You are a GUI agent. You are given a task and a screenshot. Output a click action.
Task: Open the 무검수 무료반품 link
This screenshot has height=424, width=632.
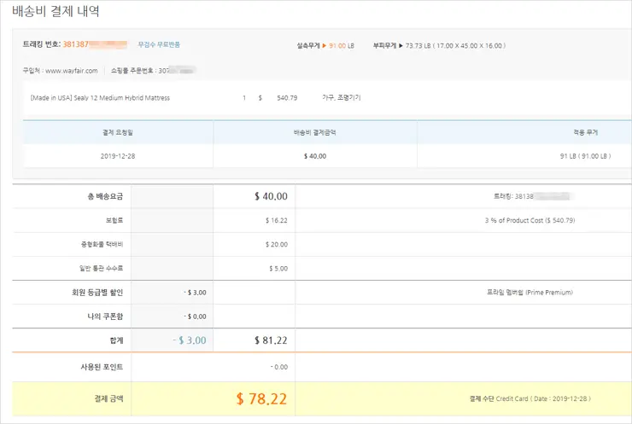coord(159,44)
